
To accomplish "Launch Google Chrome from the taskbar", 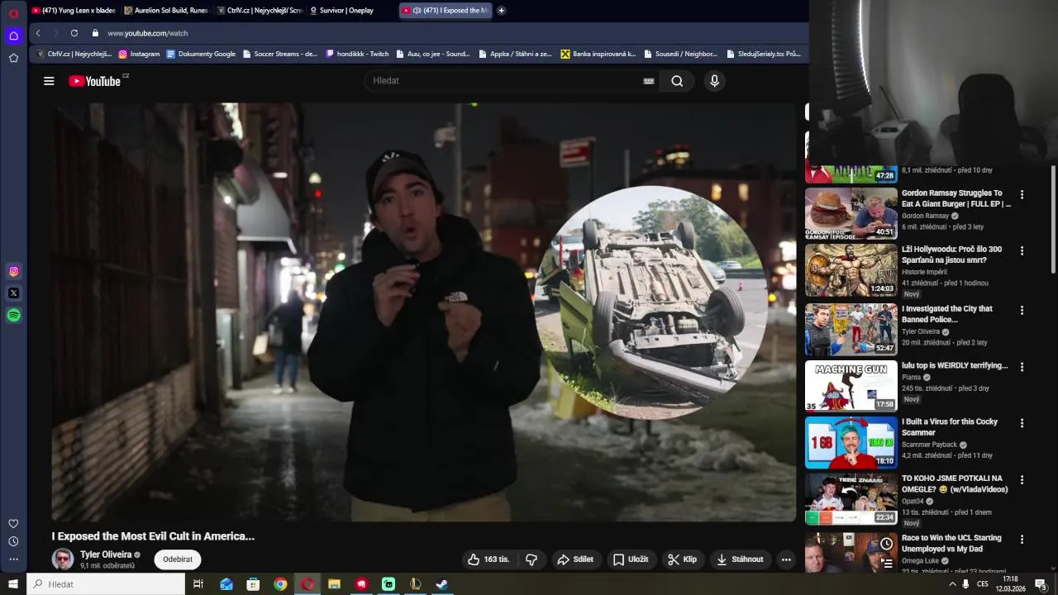I will click(x=280, y=584).
